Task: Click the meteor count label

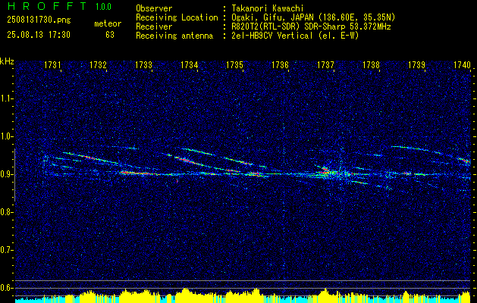Action: (x=108, y=23)
